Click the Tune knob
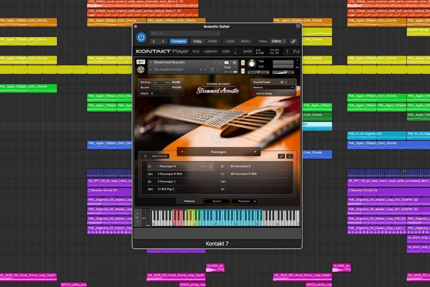The height and width of the screenshot is (287, 430). [x=252, y=64]
